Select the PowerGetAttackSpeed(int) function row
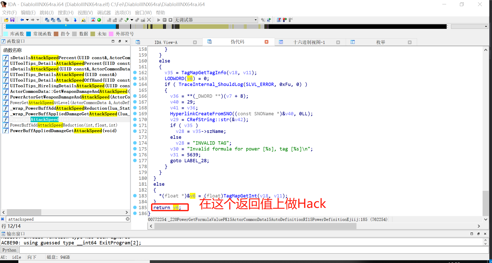 tap(66, 119)
